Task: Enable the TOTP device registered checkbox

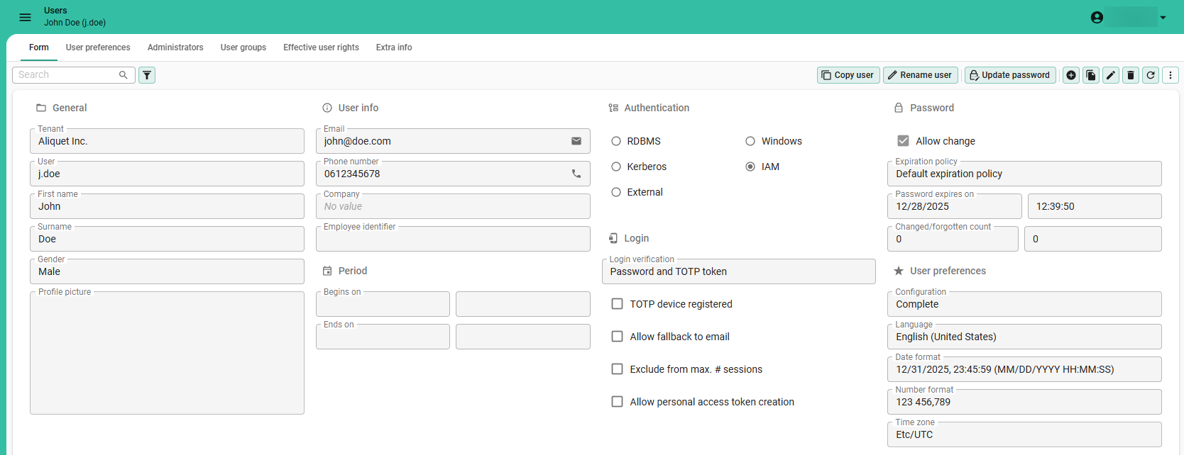Action: point(617,304)
